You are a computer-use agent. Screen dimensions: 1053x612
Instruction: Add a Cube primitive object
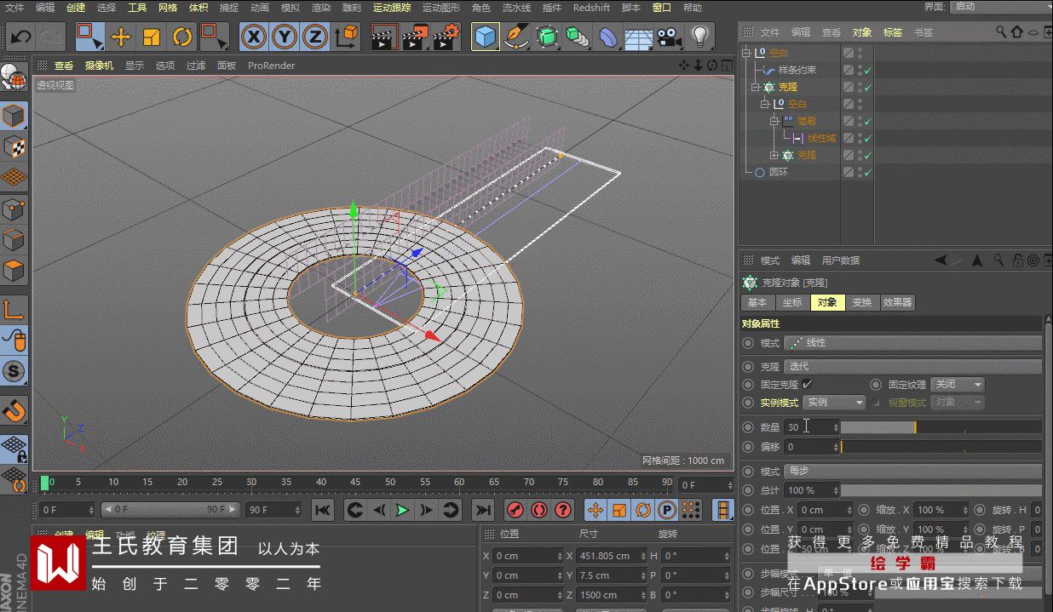pyautogui.click(x=486, y=37)
